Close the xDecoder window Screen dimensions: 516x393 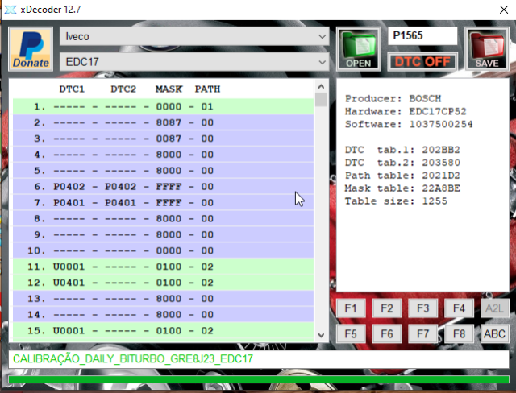coord(497,10)
